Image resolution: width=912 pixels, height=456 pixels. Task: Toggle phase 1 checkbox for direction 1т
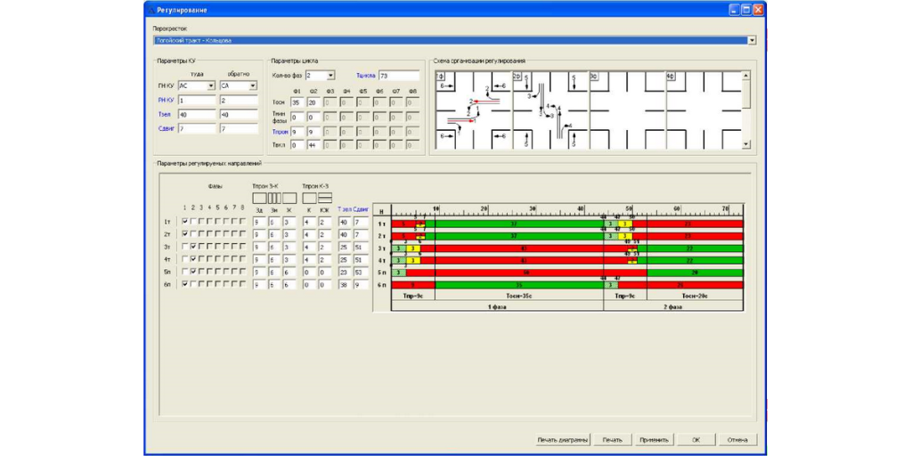184,222
